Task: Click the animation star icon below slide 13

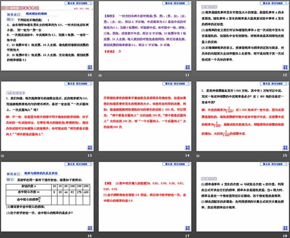Action: click(x=2, y=156)
